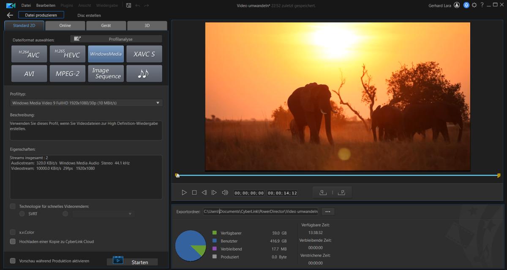
Task: Select the audio format music notes button
Action: (144, 74)
